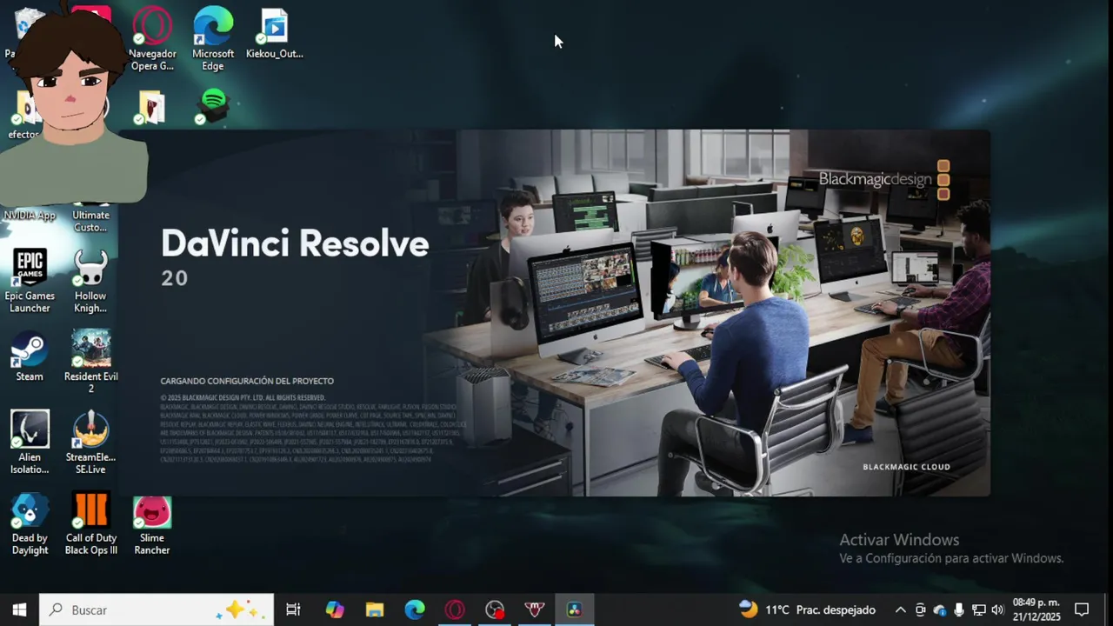
Task: Switch to the winged shield app on taskbar
Action: pyautogui.click(x=535, y=609)
